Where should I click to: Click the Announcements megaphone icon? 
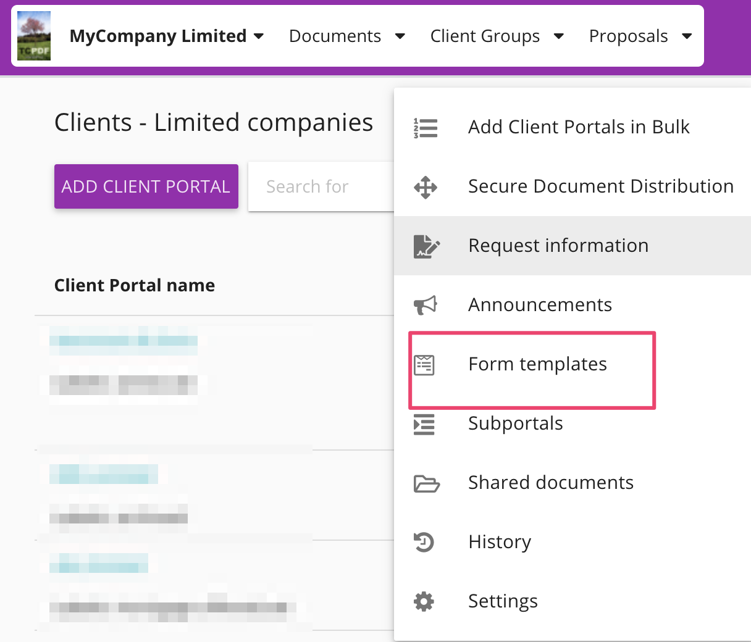(x=425, y=305)
